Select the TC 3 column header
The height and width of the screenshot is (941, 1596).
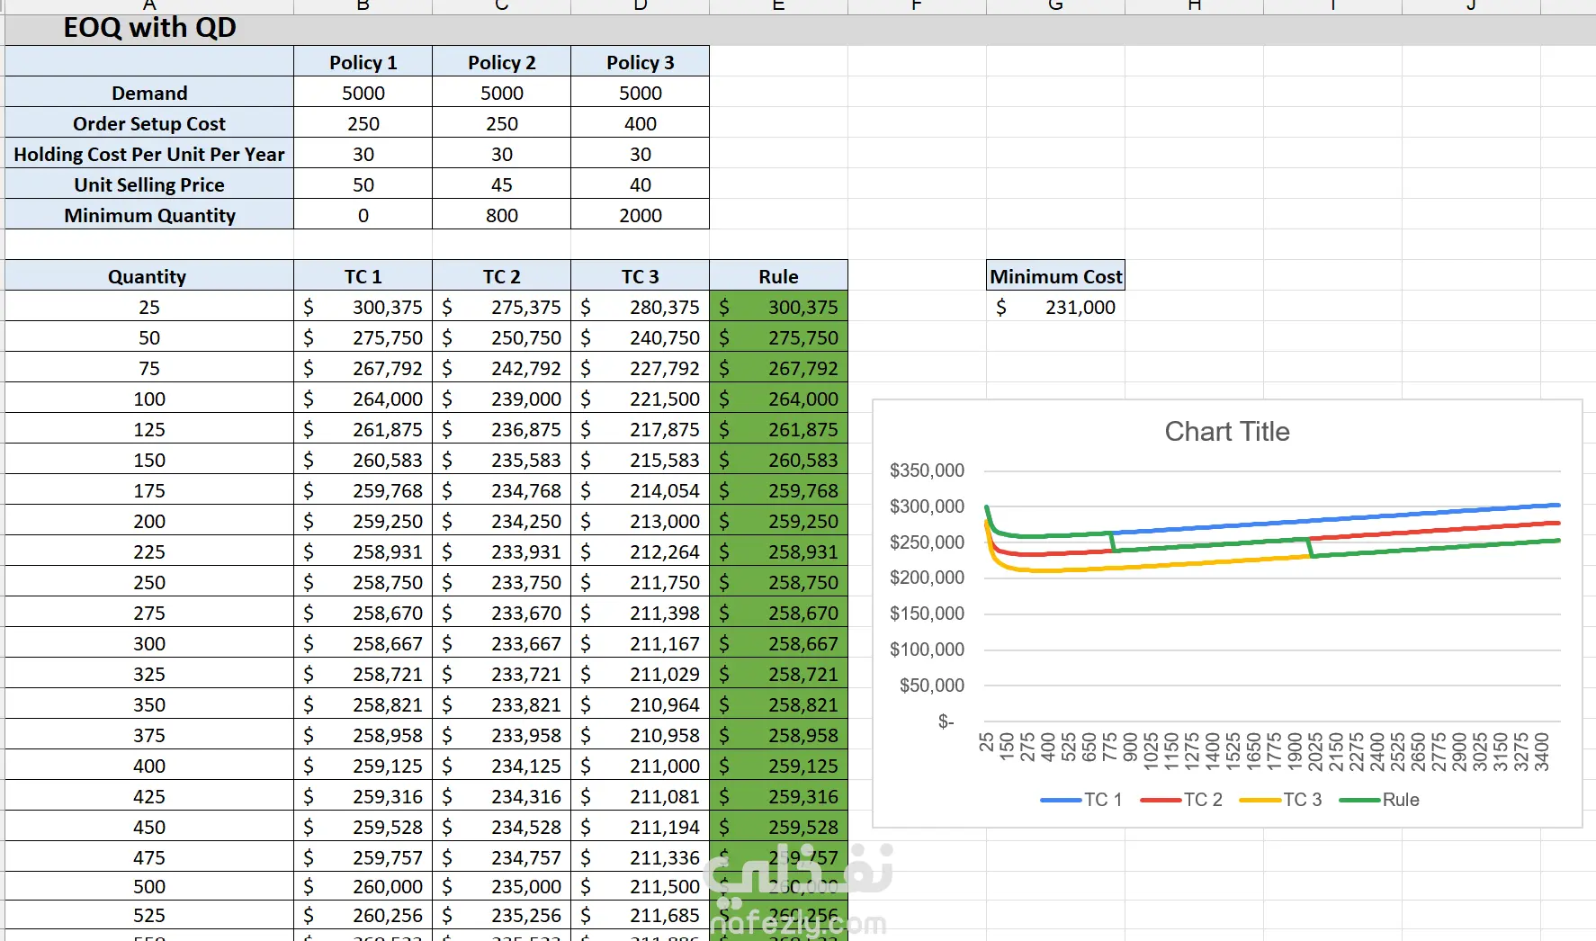coord(640,276)
